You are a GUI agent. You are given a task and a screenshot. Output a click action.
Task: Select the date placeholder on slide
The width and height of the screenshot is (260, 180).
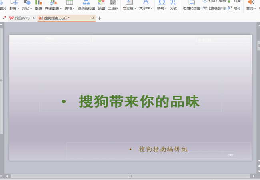tap(223, 40)
